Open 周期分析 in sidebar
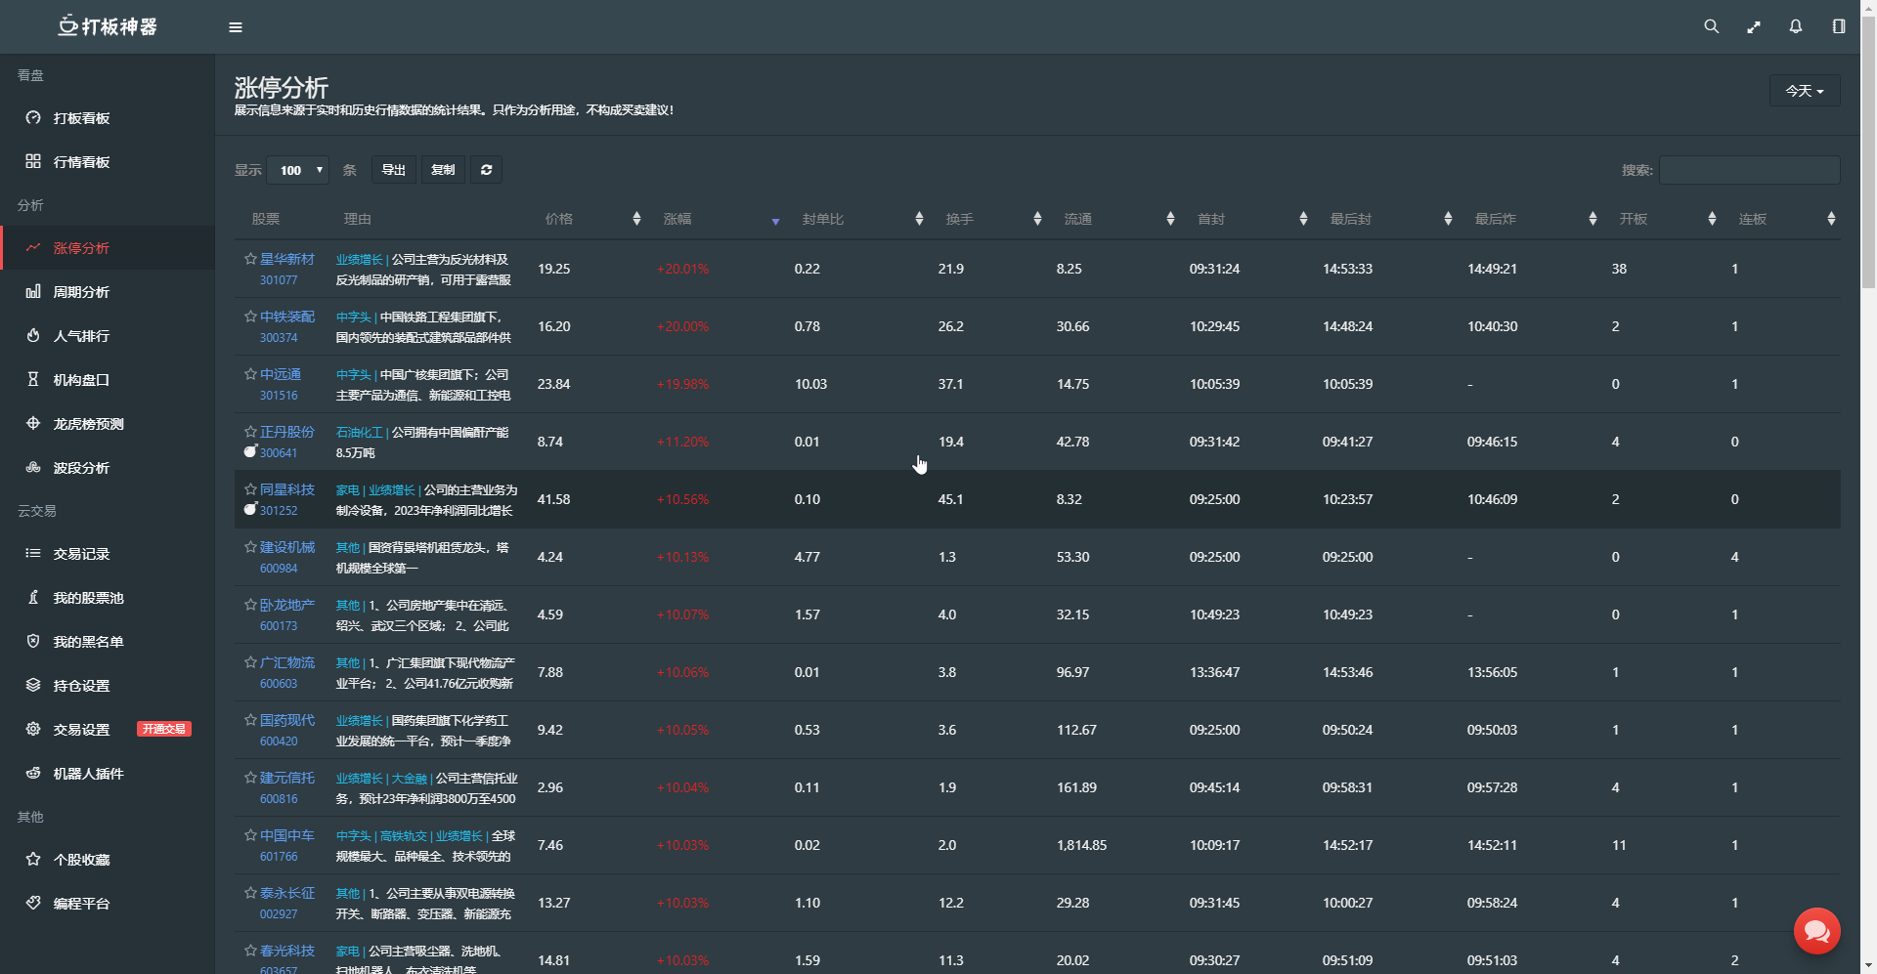This screenshot has height=974, width=1877. point(108,292)
